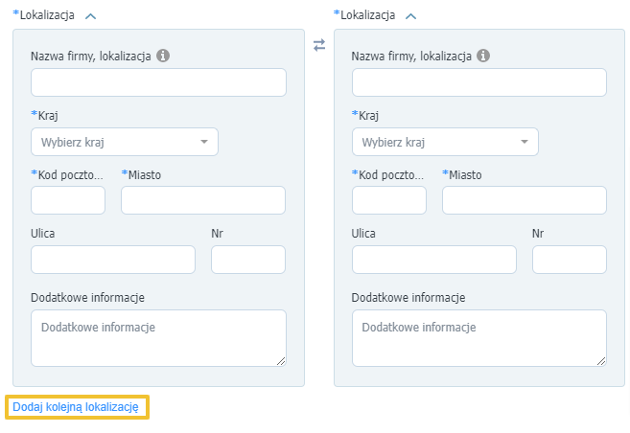The width and height of the screenshot is (630, 433).
Task: Click right Nr input field
Action: [x=570, y=260]
